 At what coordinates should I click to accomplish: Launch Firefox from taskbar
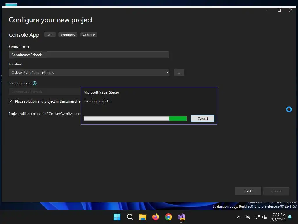156,217
